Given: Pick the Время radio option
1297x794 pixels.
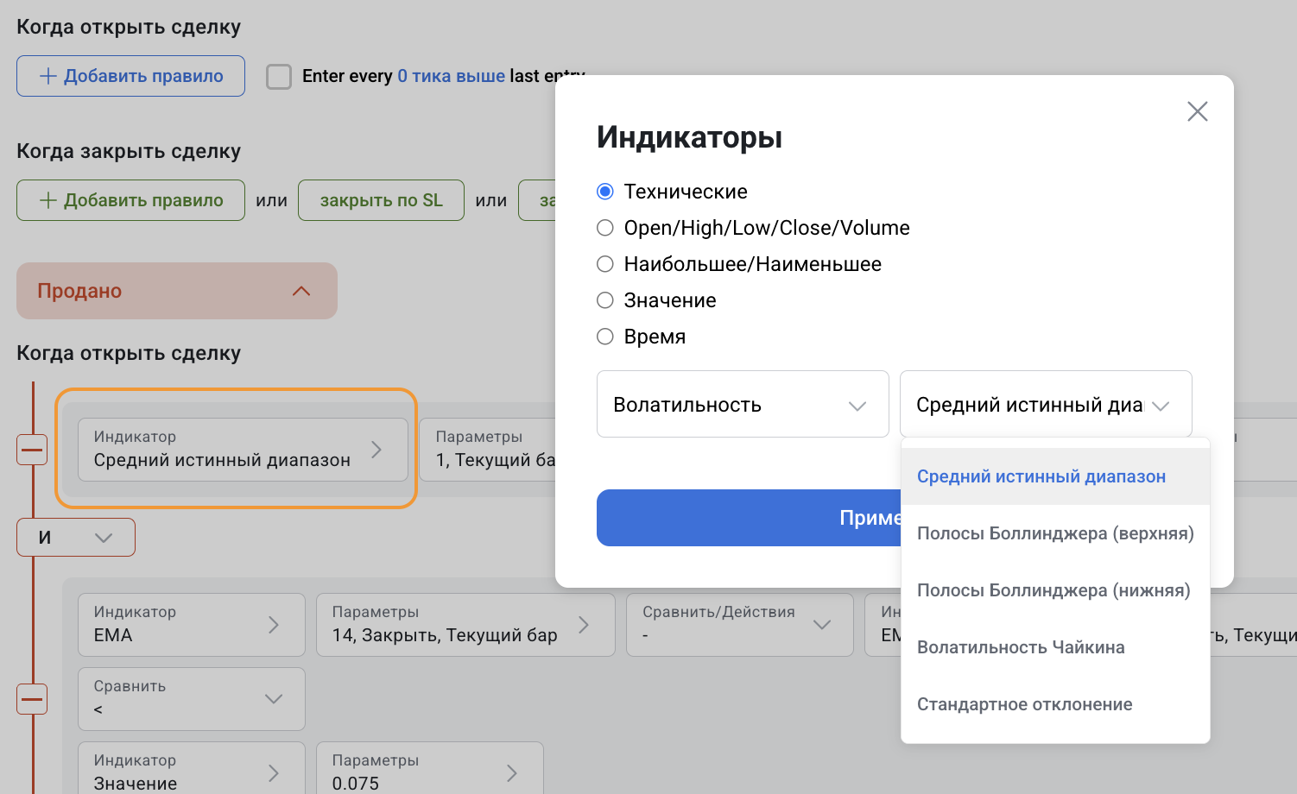Looking at the screenshot, I should 605,337.
